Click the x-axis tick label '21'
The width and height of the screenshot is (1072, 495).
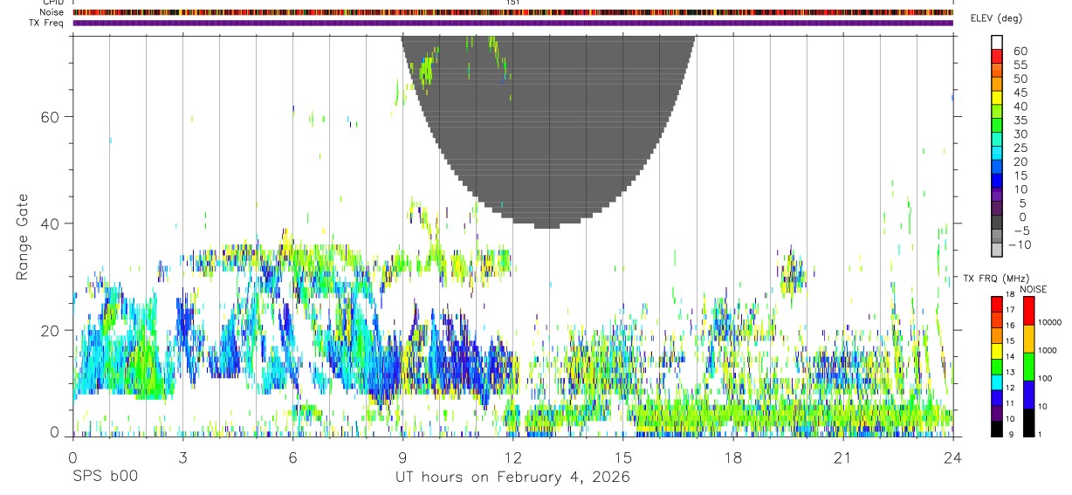pyautogui.click(x=842, y=457)
